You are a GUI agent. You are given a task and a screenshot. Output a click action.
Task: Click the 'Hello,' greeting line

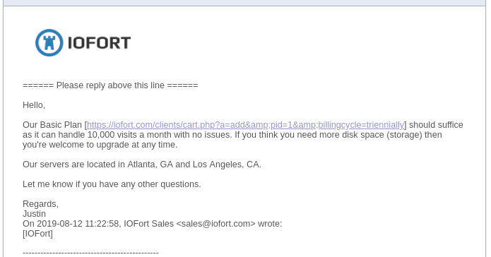click(34, 105)
